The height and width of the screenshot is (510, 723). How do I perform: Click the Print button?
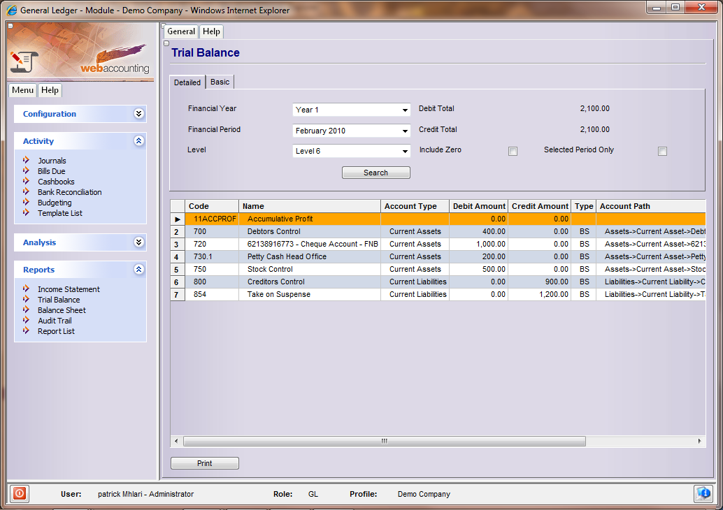tap(204, 463)
